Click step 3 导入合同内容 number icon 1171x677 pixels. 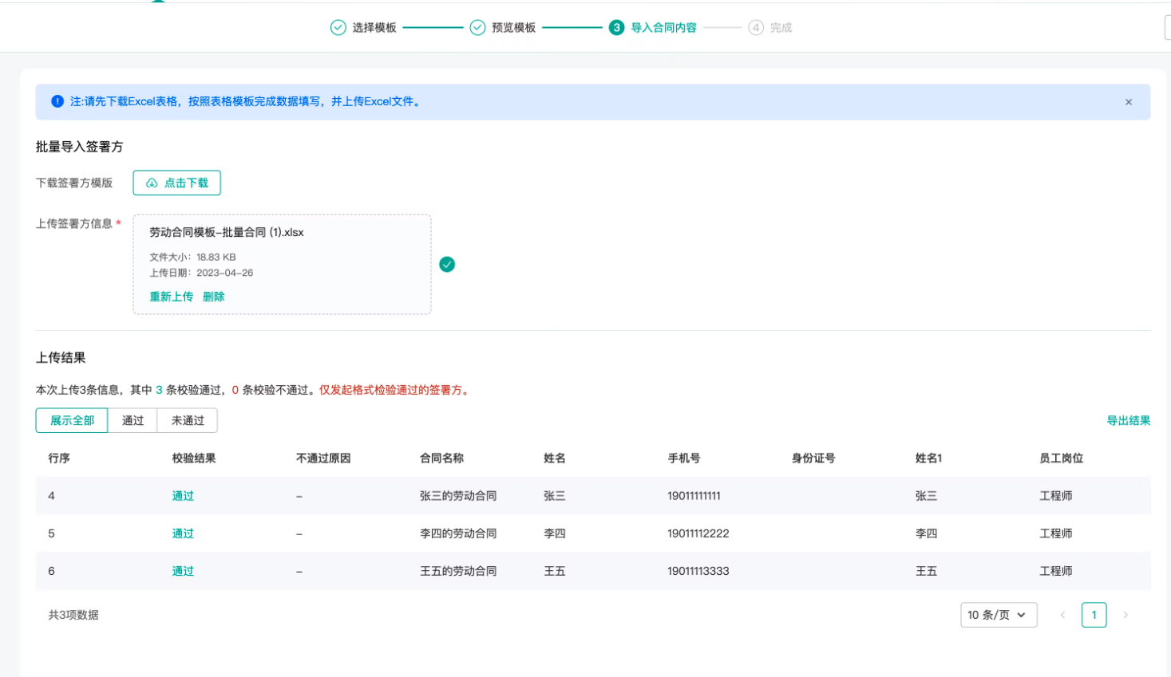(616, 28)
